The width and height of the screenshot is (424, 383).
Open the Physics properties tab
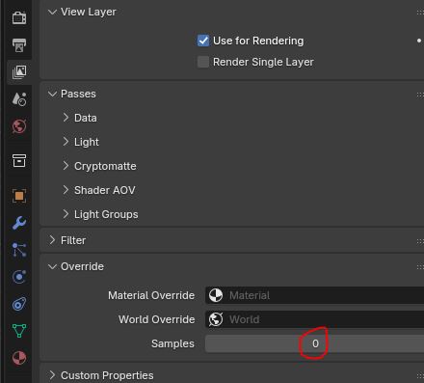[x=19, y=277]
